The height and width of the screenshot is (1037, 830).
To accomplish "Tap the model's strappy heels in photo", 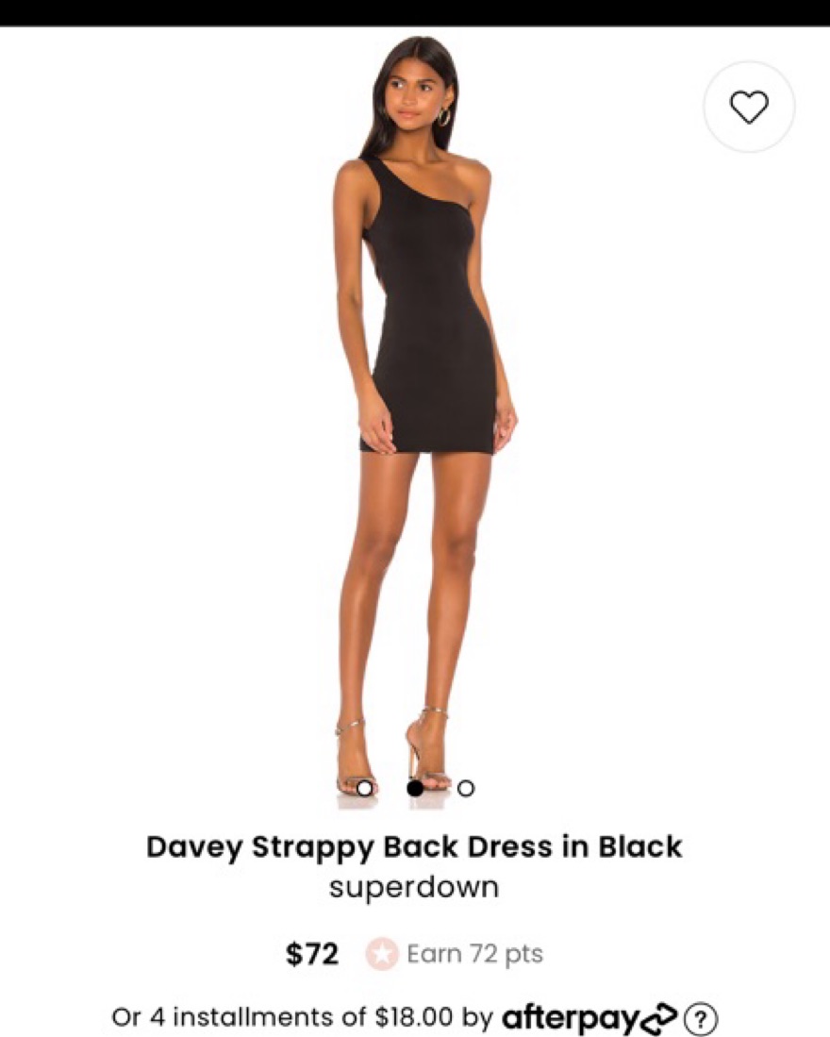I will point(393,754).
